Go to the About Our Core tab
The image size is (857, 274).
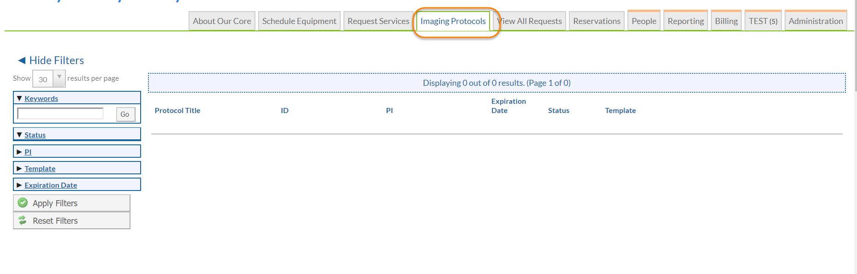(x=222, y=21)
